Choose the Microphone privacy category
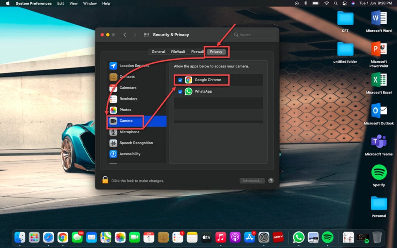Viewport: 397px width, 248px height. [x=137, y=132]
